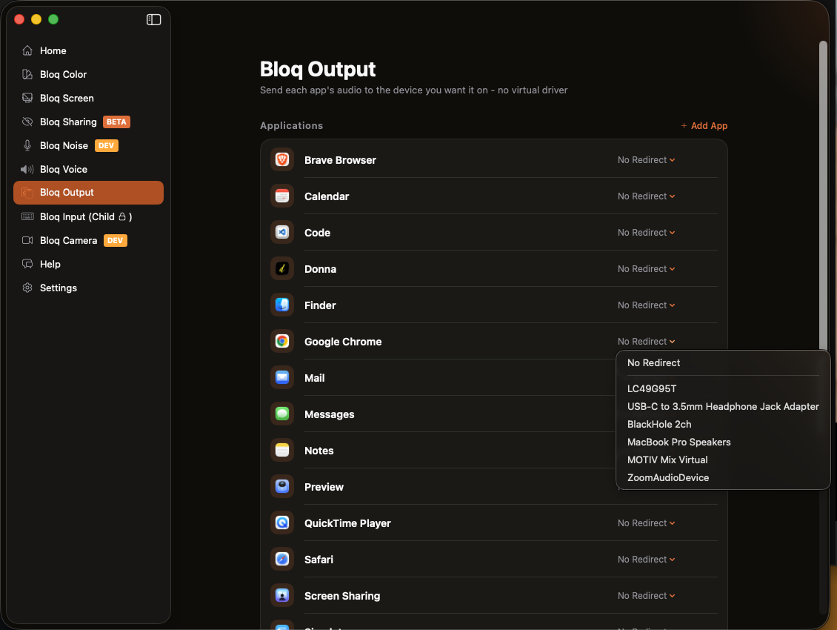
Task: Click the Settings gear icon
Action: tap(27, 288)
